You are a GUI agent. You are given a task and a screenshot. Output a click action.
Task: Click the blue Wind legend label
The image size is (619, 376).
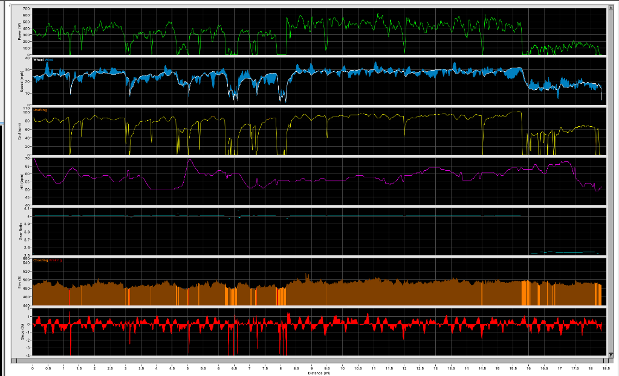point(50,60)
